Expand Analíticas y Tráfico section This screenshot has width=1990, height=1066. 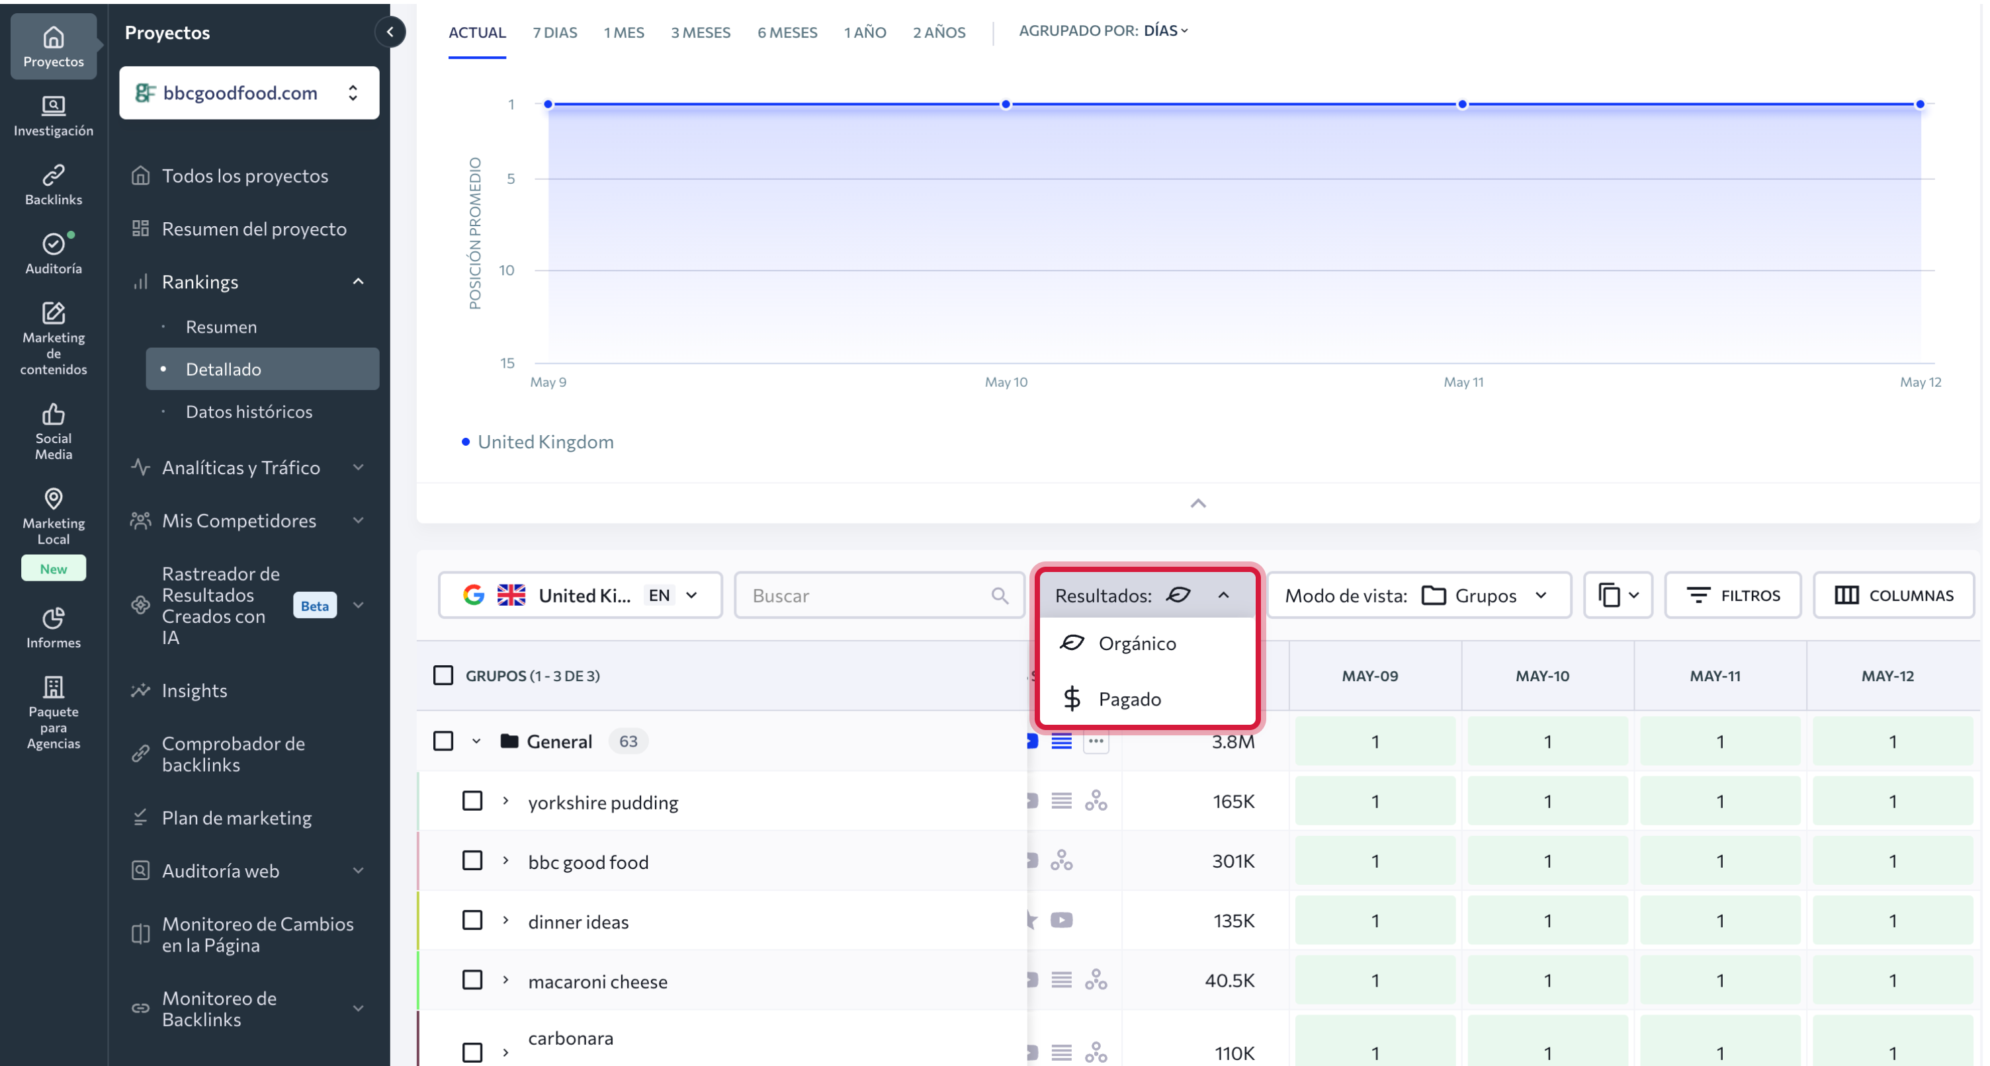click(x=358, y=468)
